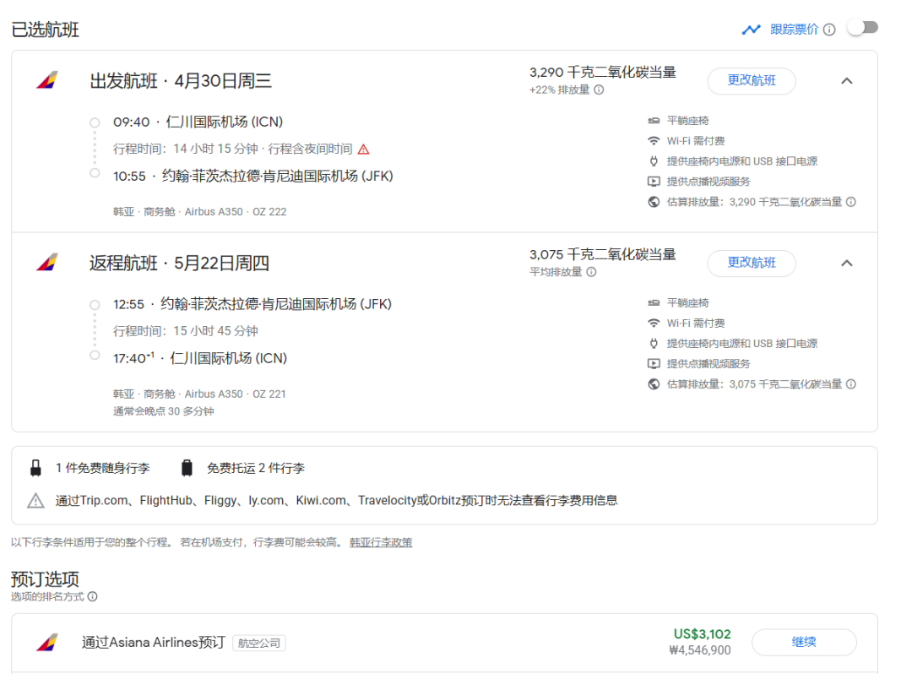Click 09:40 · 仁川国际机场 (ICN) departure line
This screenshot has width=912, height=674.
pos(198,122)
